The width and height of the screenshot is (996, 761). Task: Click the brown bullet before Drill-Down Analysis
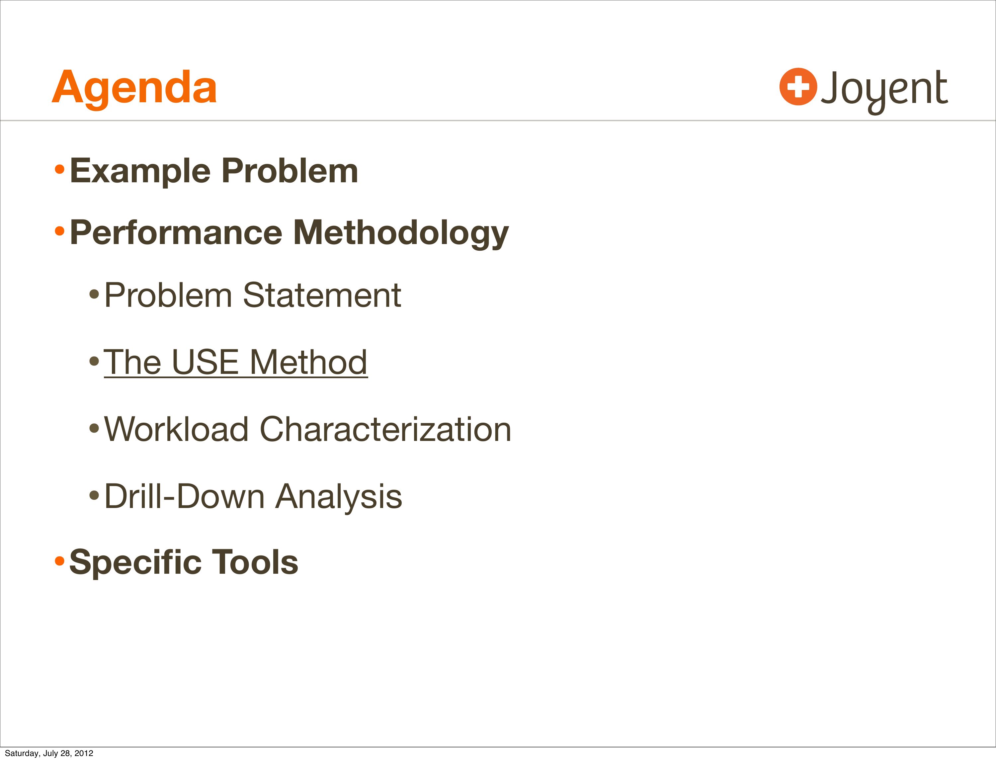[94, 495]
